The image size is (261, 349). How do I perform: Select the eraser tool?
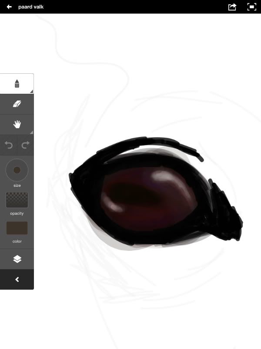pos(17,104)
